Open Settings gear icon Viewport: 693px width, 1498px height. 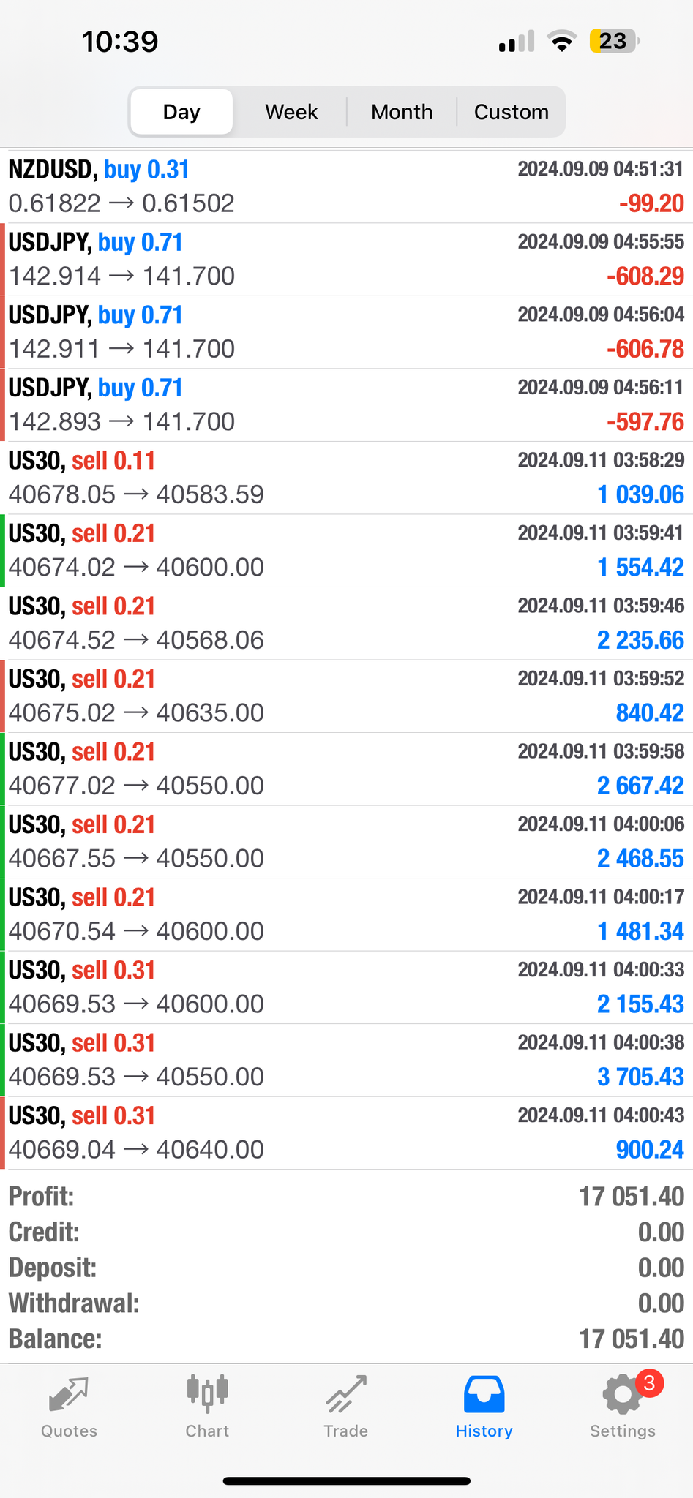(x=621, y=1396)
